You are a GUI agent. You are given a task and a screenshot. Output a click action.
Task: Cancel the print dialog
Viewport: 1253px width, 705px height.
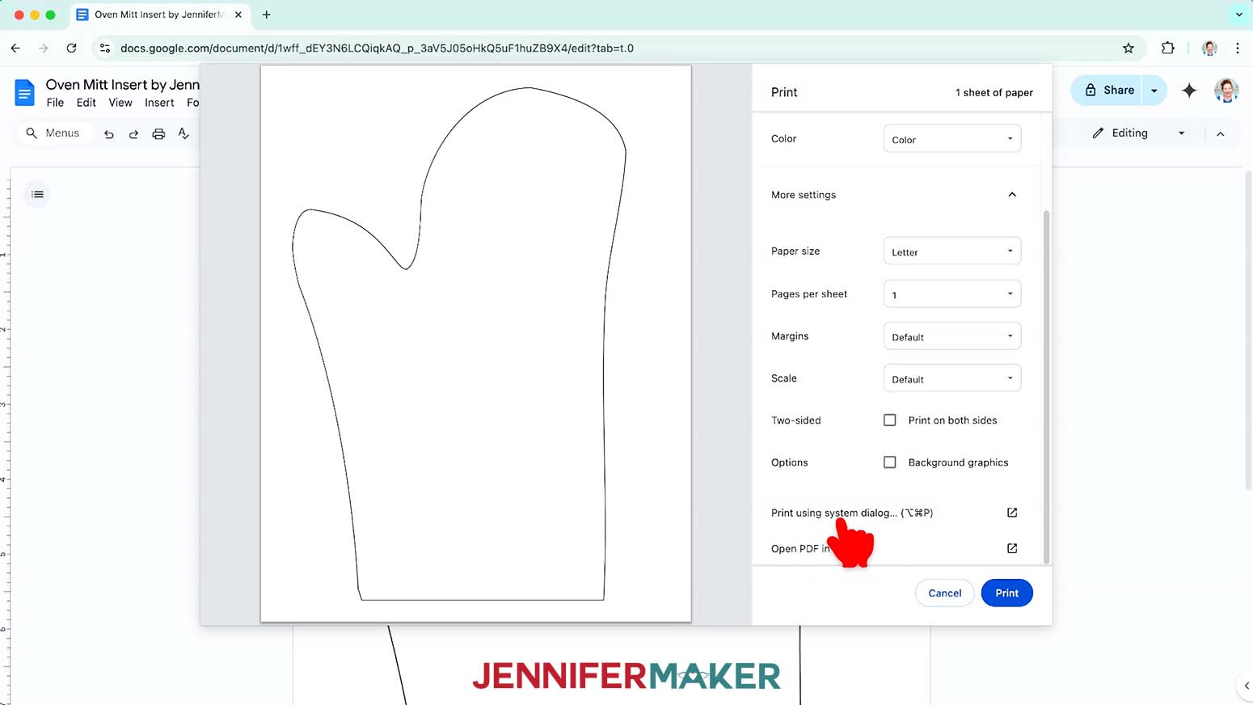[944, 593]
